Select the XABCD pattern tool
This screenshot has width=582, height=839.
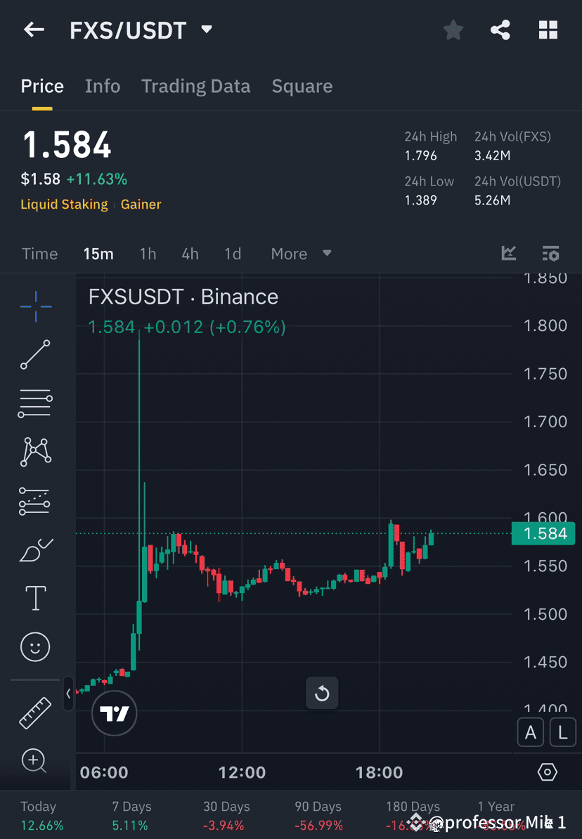tap(35, 452)
